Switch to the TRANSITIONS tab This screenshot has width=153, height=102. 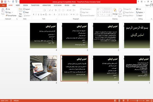(35, 5)
